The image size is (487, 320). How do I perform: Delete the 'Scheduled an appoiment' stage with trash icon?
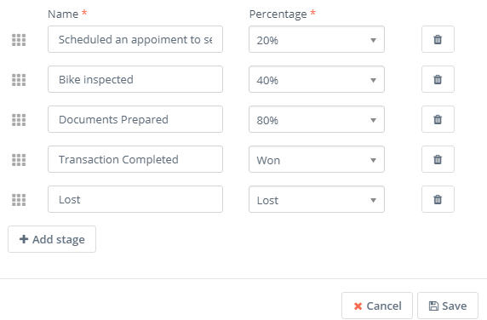pos(438,39)
